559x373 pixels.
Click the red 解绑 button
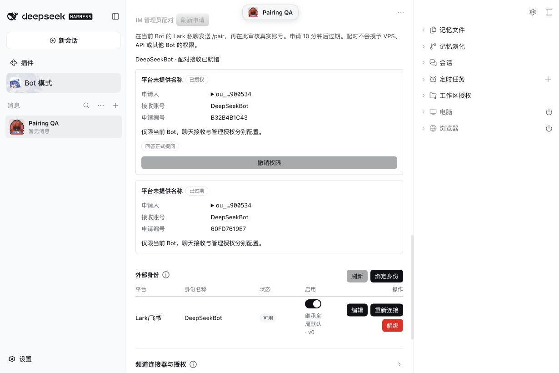point(393,326)
